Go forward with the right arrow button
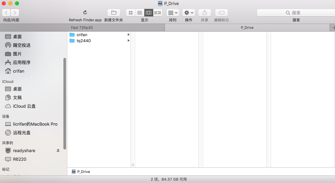335x183 pixels. (x=15, y=13)
